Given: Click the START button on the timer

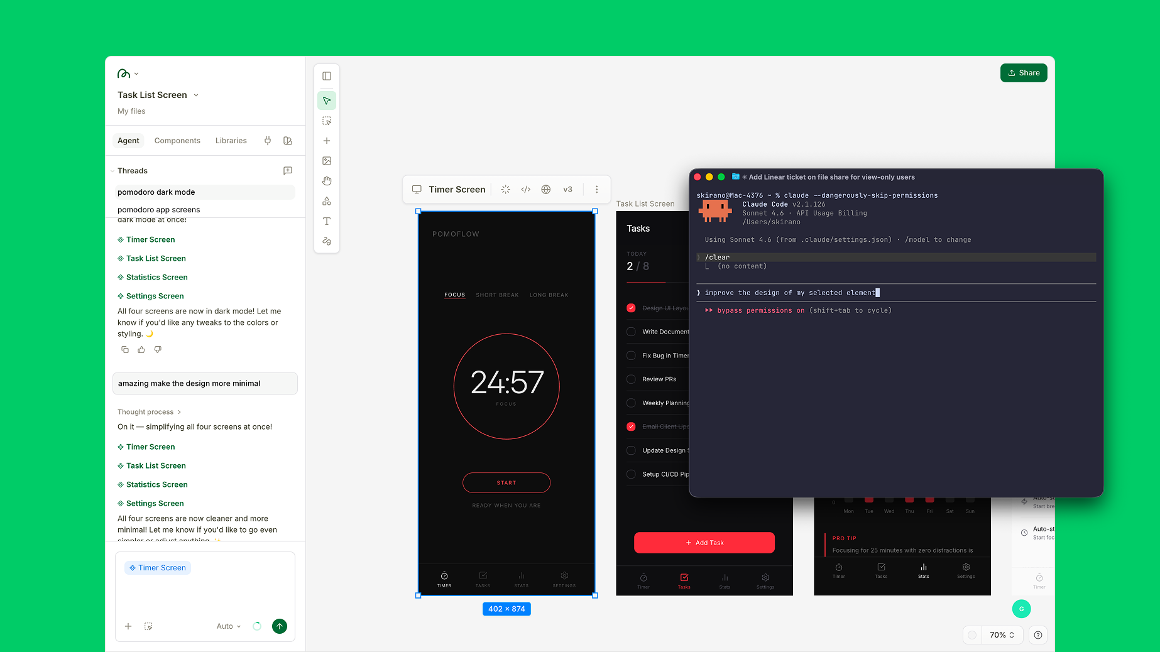Looking at the screenshot, I should coord(506,483).
